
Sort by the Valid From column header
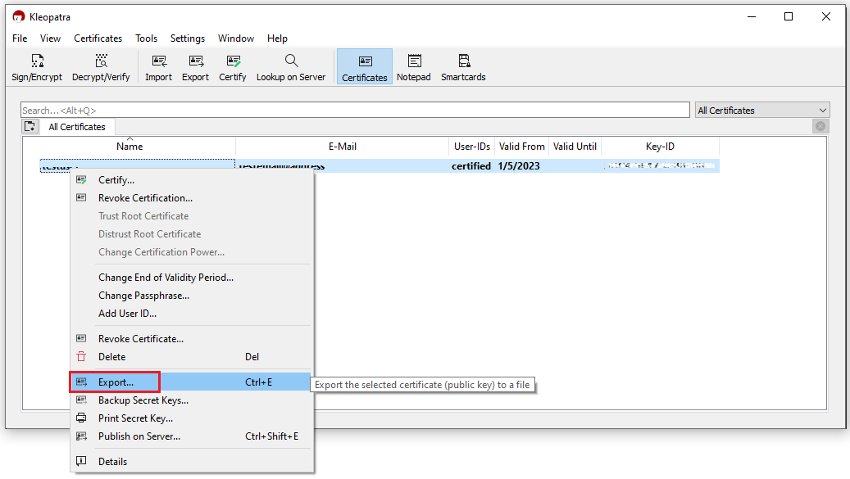pyautogui.click(x=521, y=147)
